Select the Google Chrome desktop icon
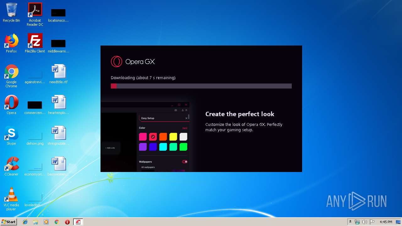Viewport: 402px width, 226px height. 11,76
